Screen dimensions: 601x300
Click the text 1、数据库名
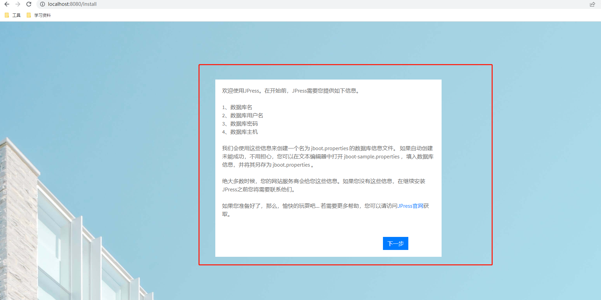[x=237, y=107]
